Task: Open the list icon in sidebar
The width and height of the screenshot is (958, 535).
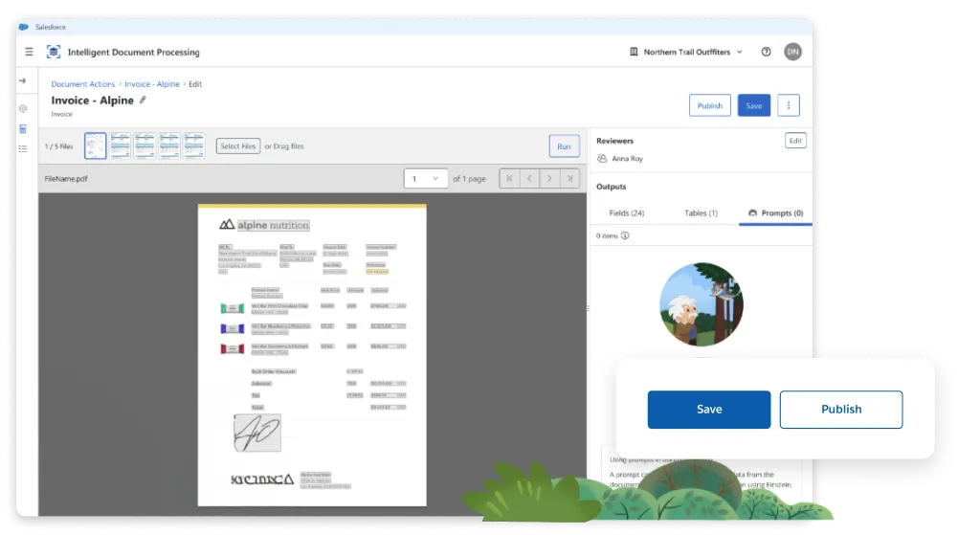Action: [23, 148]
